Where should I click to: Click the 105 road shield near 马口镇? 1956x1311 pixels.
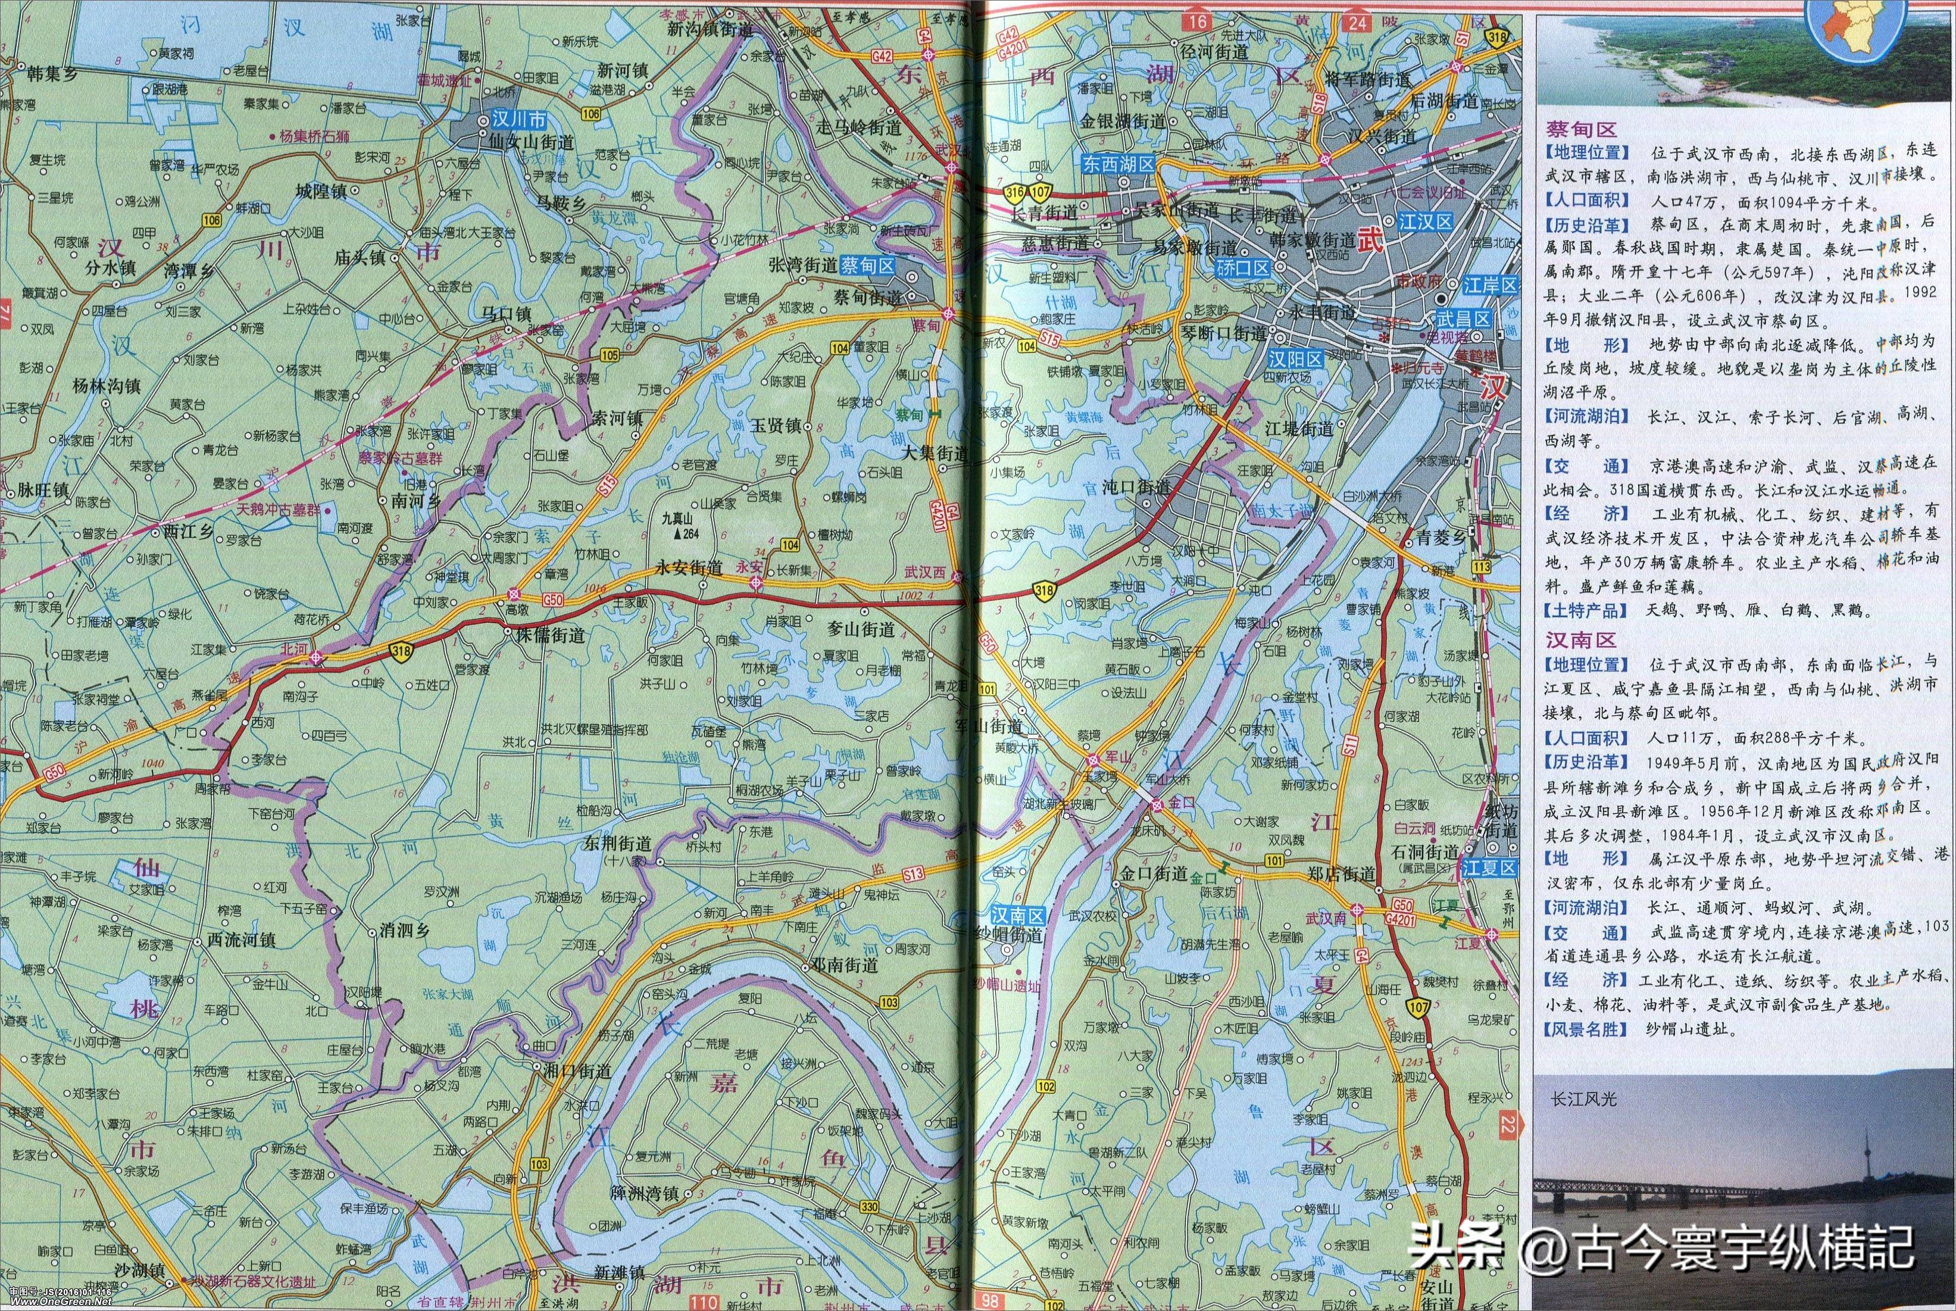click(610, 355)
